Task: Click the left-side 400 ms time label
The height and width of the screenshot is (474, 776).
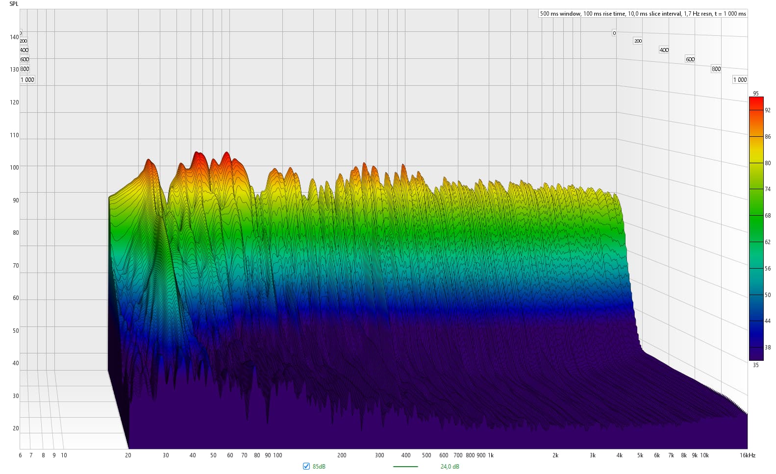Action: click(24, 50)
